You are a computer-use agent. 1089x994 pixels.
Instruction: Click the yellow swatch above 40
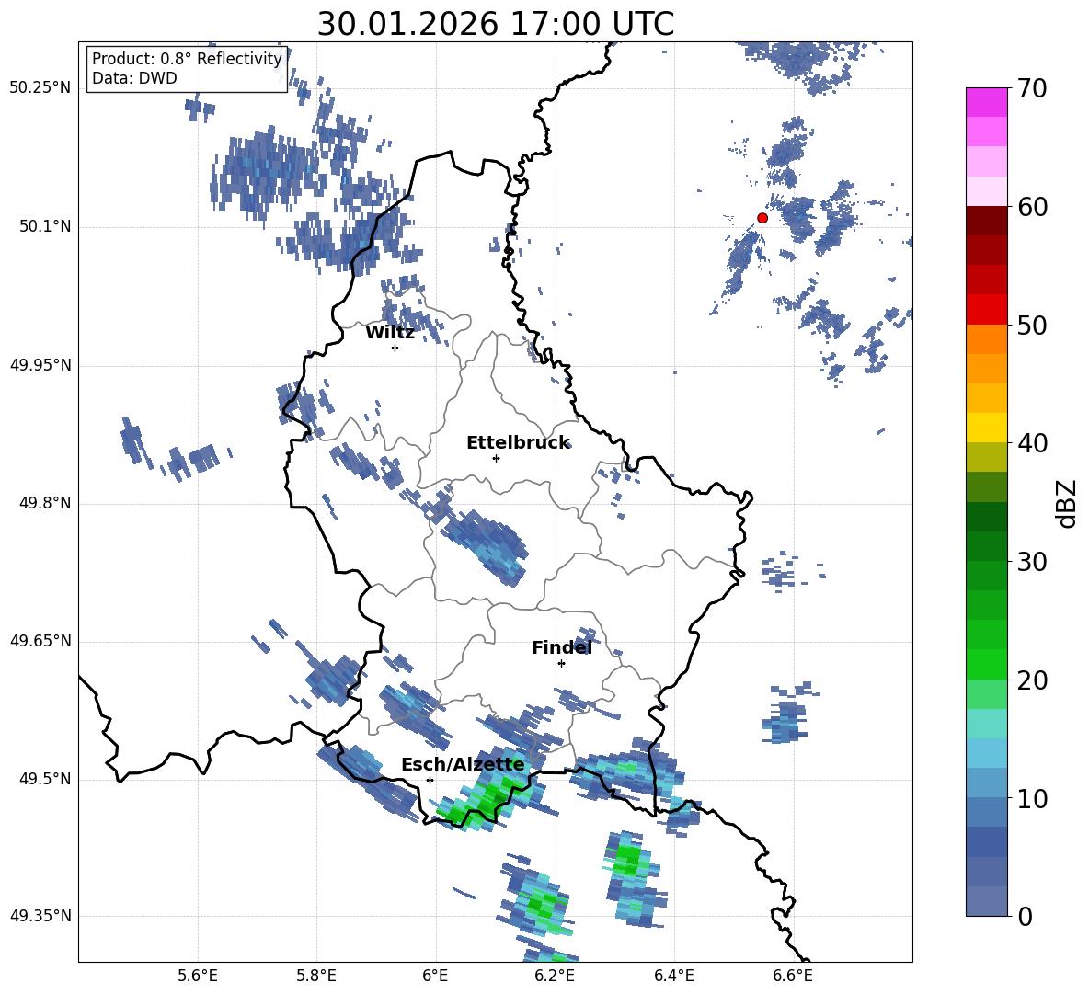(986, 428)
